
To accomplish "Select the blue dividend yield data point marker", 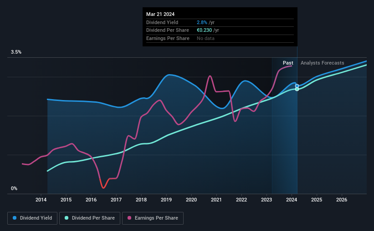I will pyautogui.click(x=297, y=86).
